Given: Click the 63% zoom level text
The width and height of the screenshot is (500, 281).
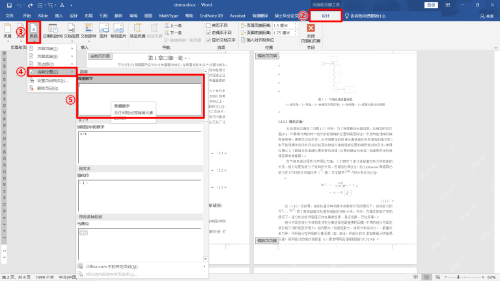Looking at the screenshot, I should tap(492, 277).
